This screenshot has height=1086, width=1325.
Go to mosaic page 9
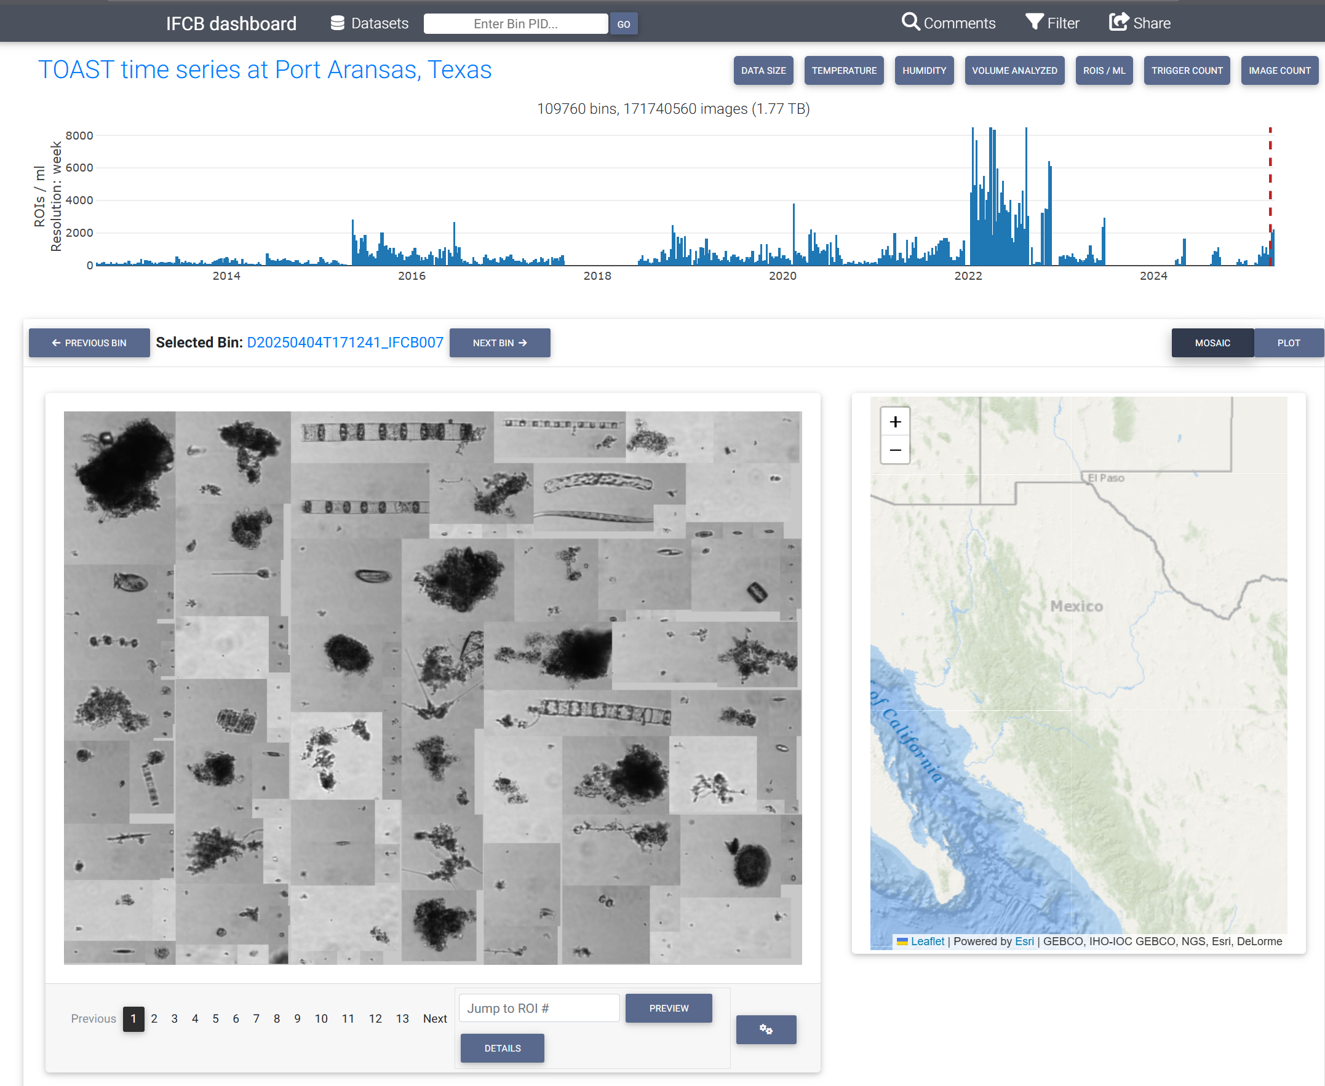pos(297,1018)
